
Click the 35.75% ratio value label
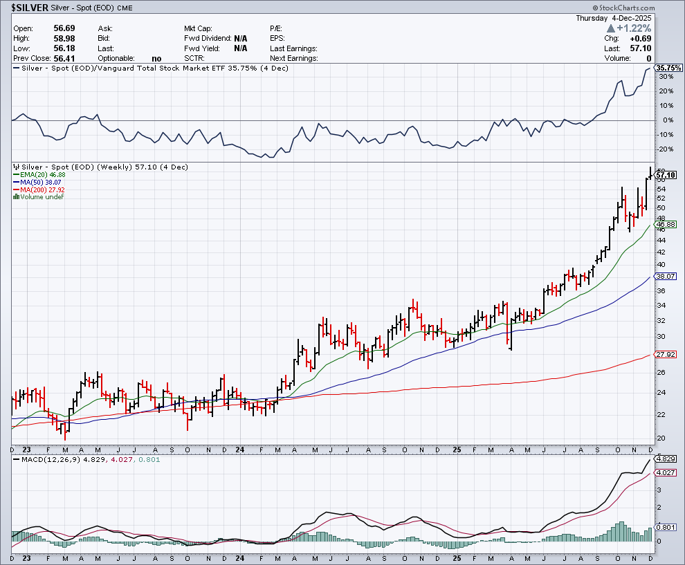coord(668,68)
